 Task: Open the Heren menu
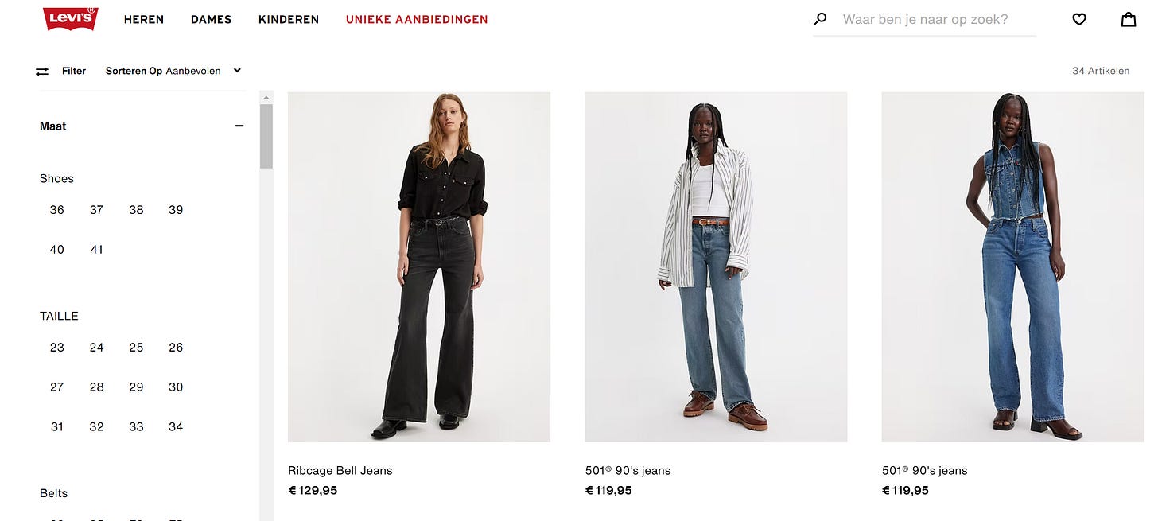click(x=144, y=19)
